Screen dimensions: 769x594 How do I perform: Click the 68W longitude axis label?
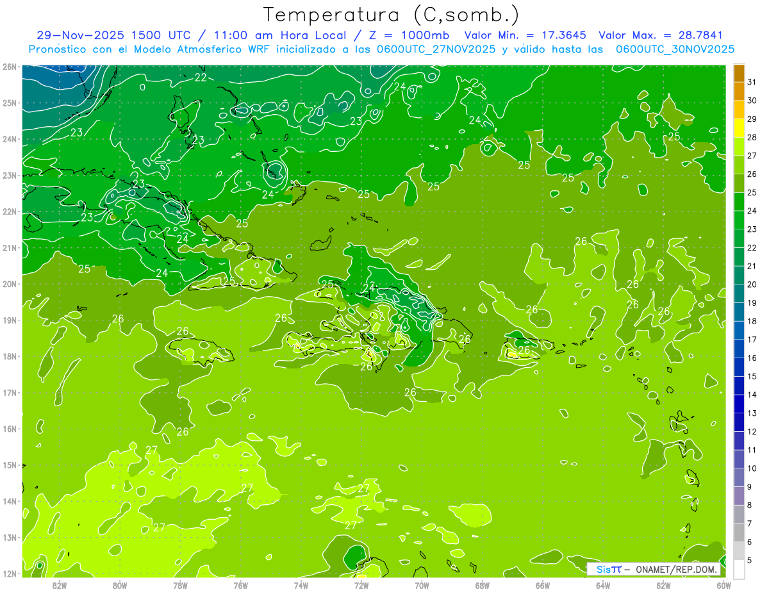(483, 585)
